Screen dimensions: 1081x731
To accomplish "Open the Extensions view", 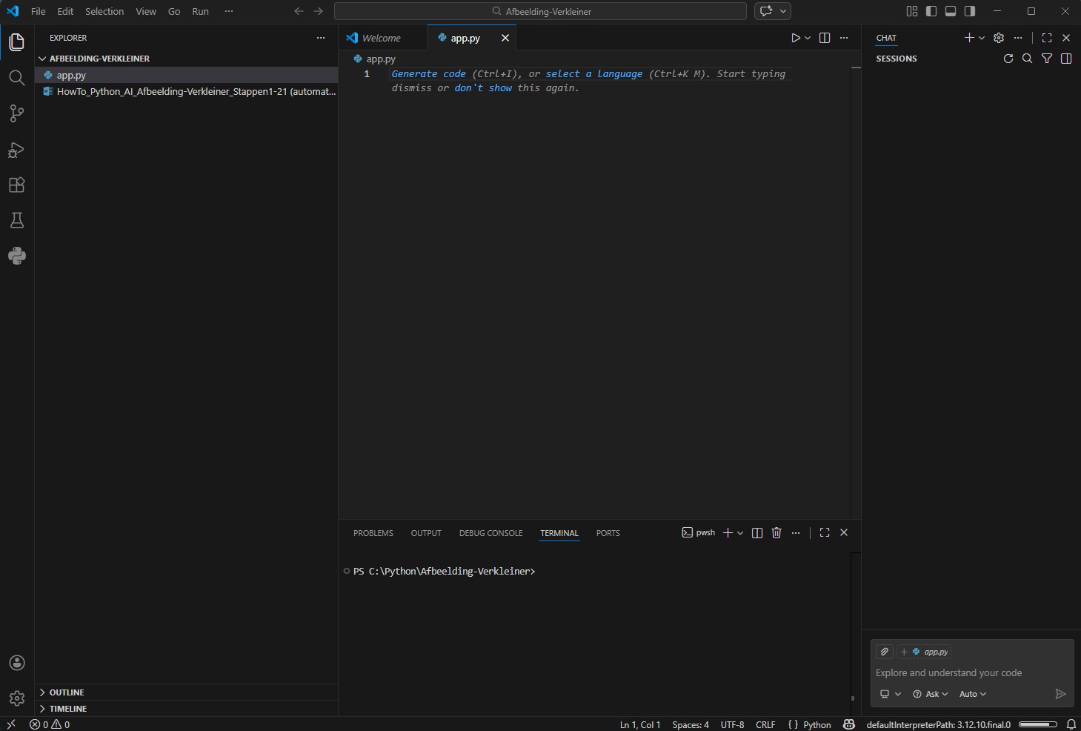I will [x=16, y=185].
